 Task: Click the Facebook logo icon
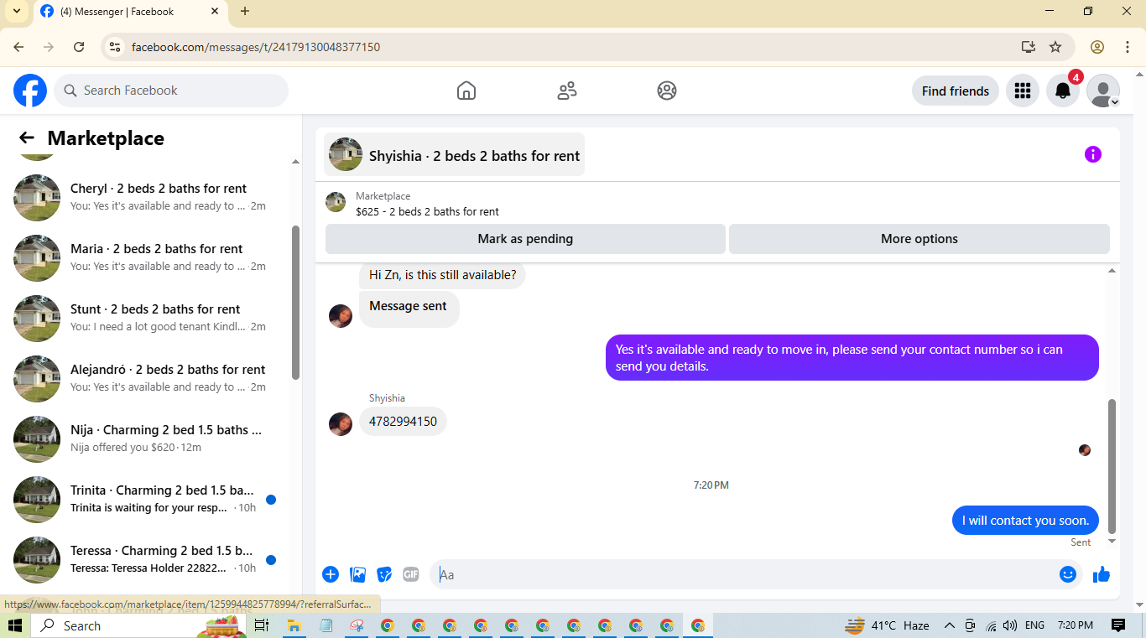click(30, 91)
